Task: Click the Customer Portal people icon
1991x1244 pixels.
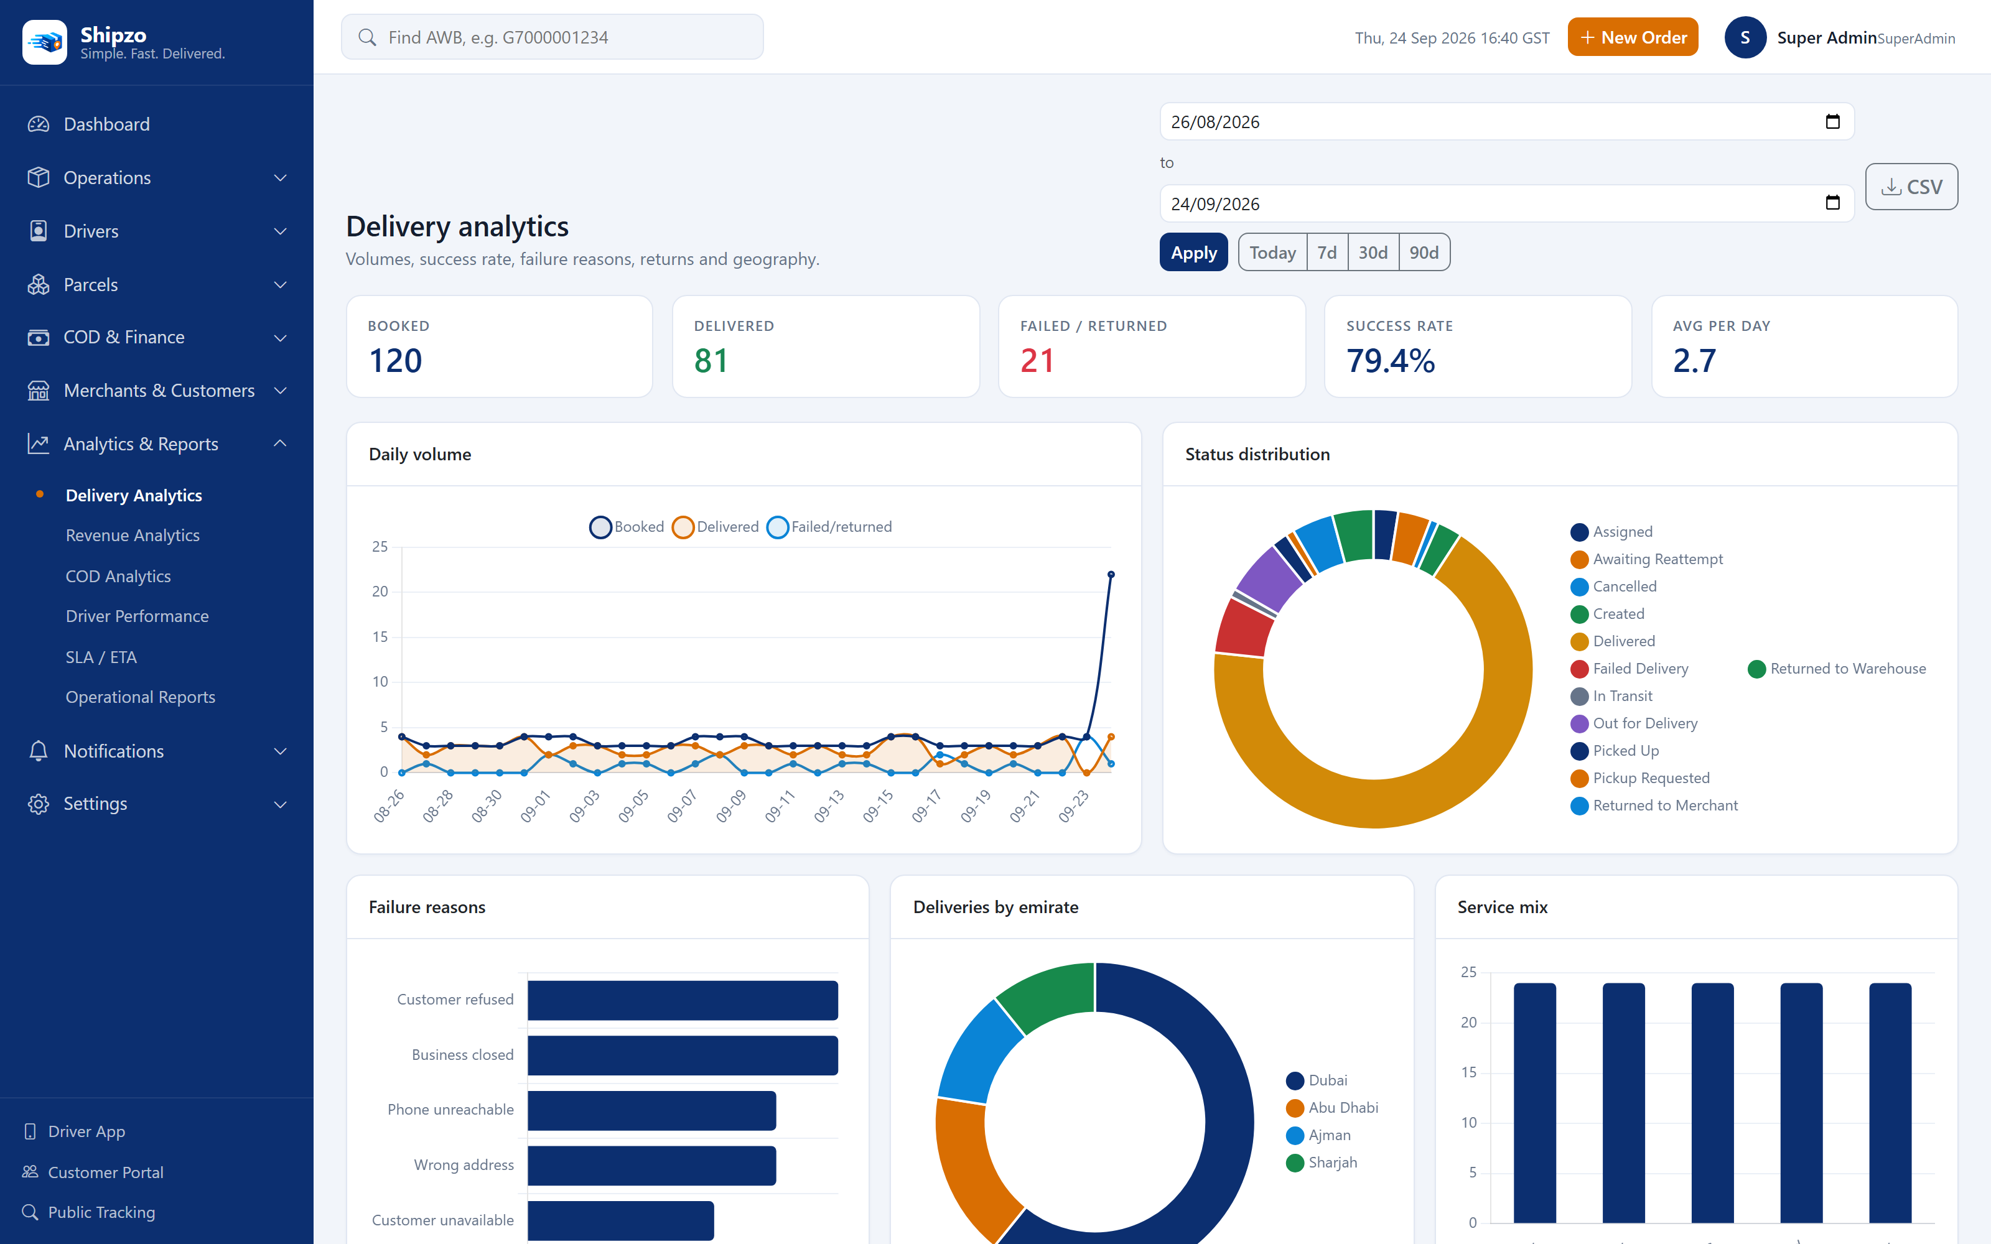Action: tap(30, 1172)
